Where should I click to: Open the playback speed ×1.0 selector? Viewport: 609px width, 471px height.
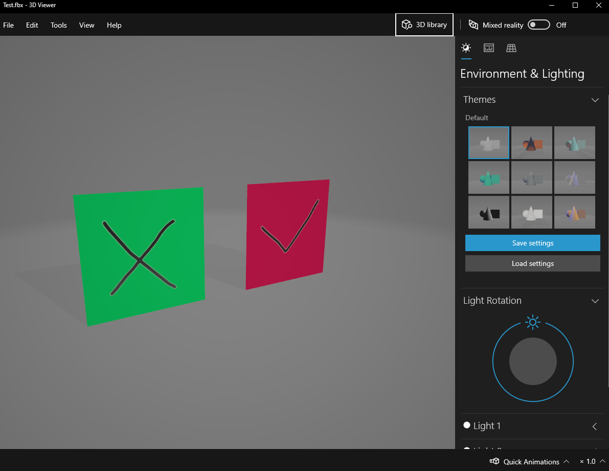tap(591, 461)
